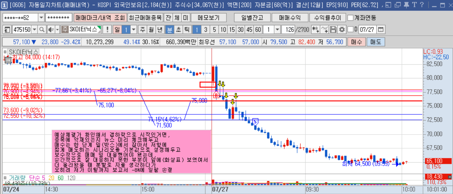
Task: Open the speaker options dropdown arrow
Action: pos(57,30)
